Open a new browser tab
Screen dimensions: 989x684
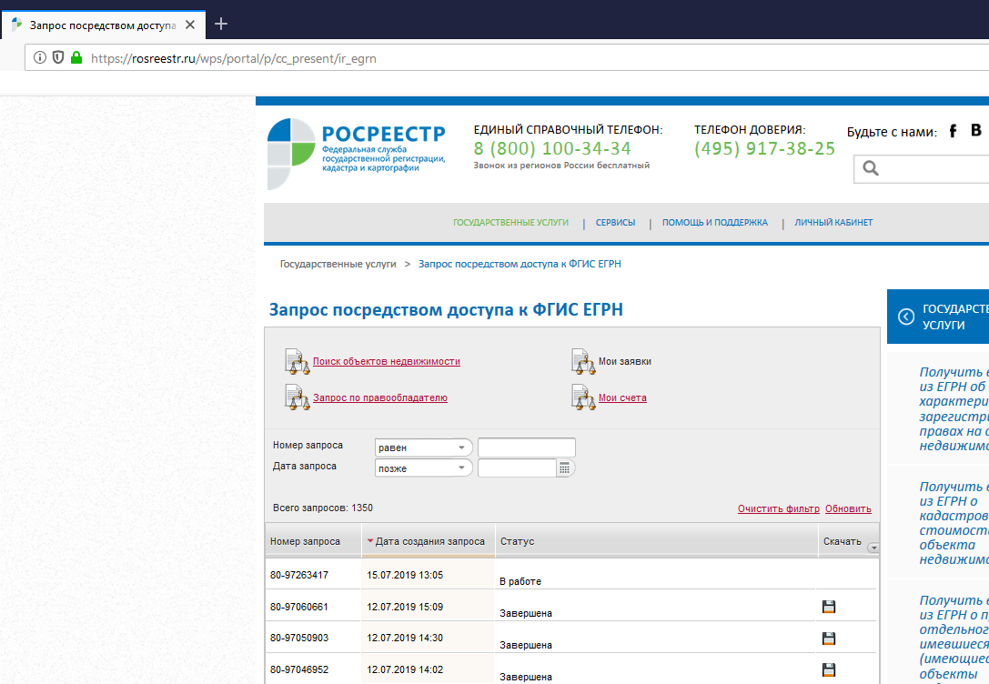pos(221,24)
